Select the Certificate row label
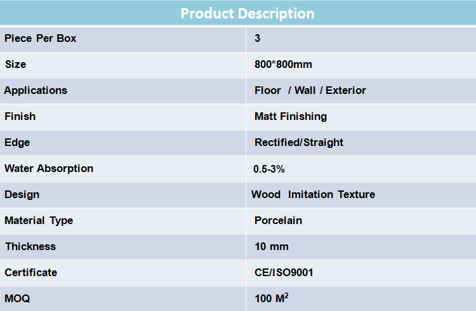This screenshot has height=311, width=476. 31,272
